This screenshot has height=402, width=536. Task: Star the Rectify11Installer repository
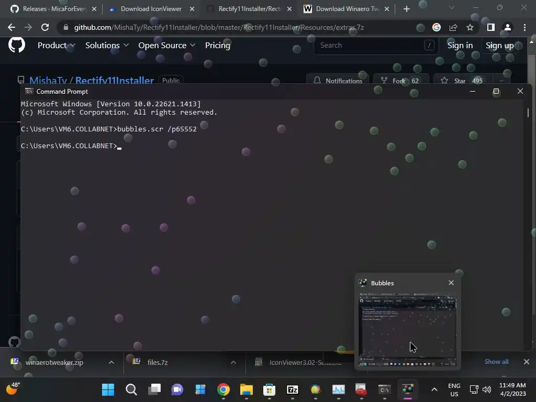pyautogui.click(x=463, y=81)
